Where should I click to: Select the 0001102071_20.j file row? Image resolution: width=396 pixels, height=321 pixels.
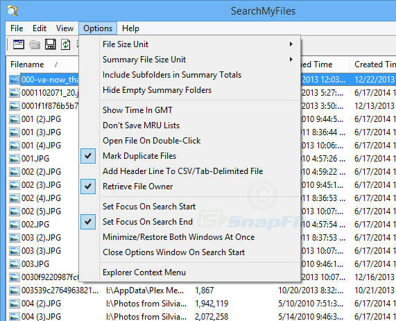(50, 93)
